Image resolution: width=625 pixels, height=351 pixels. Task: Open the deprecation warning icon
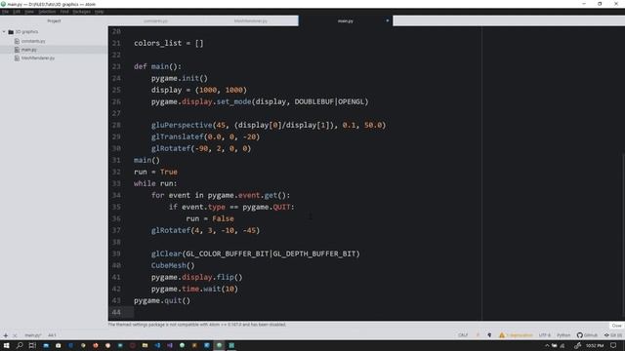(x=501, y=335)
